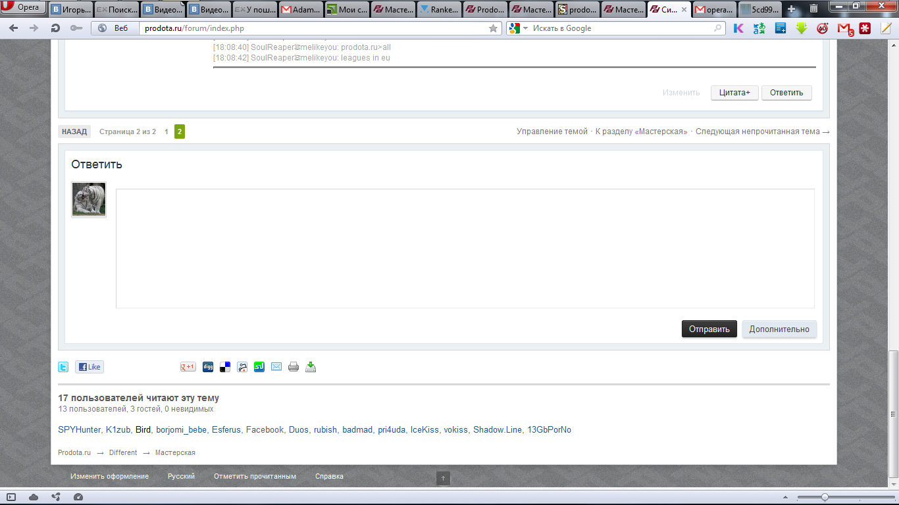Switch to the Мои с... tab
This screenshot has width=899, height=505.
tap(347, 10)
